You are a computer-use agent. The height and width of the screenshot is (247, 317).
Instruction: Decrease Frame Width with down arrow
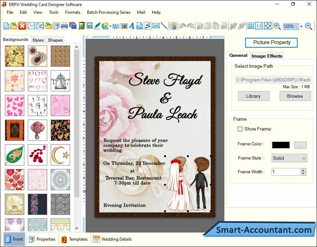[x=303, y=173]
